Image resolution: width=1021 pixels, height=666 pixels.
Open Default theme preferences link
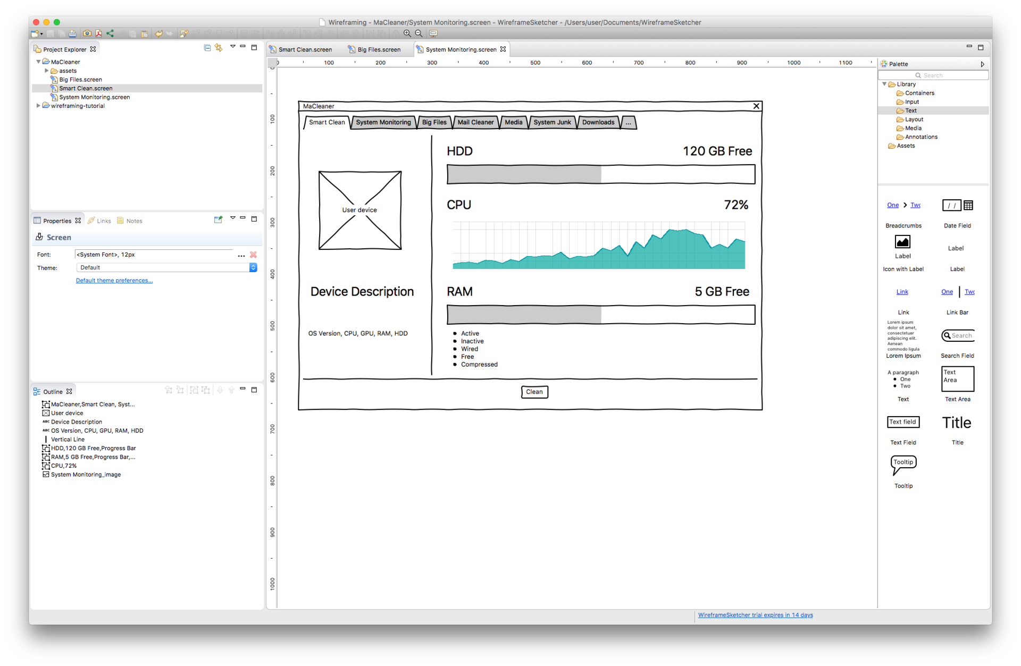[x=114, y=281]
